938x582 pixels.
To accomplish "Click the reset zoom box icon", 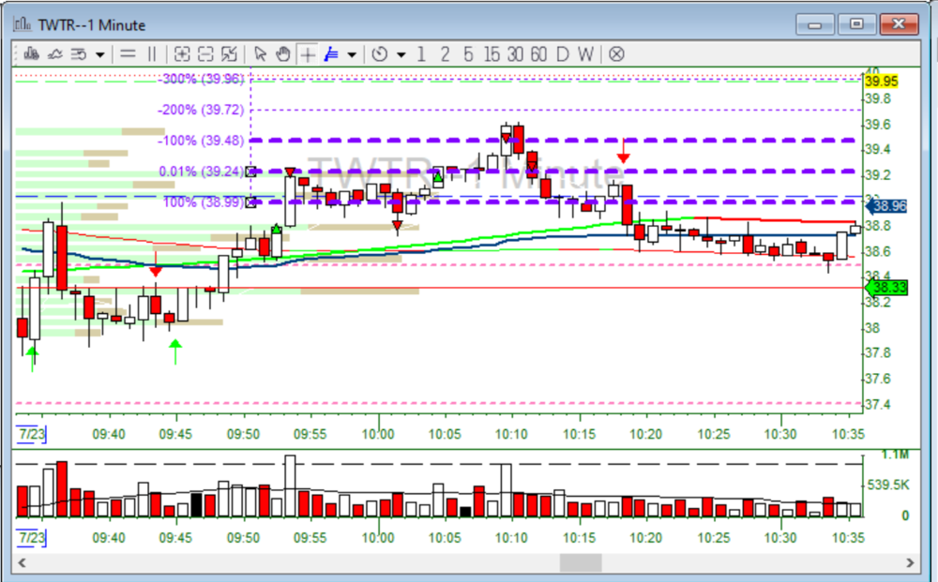I will pos(229,54).
